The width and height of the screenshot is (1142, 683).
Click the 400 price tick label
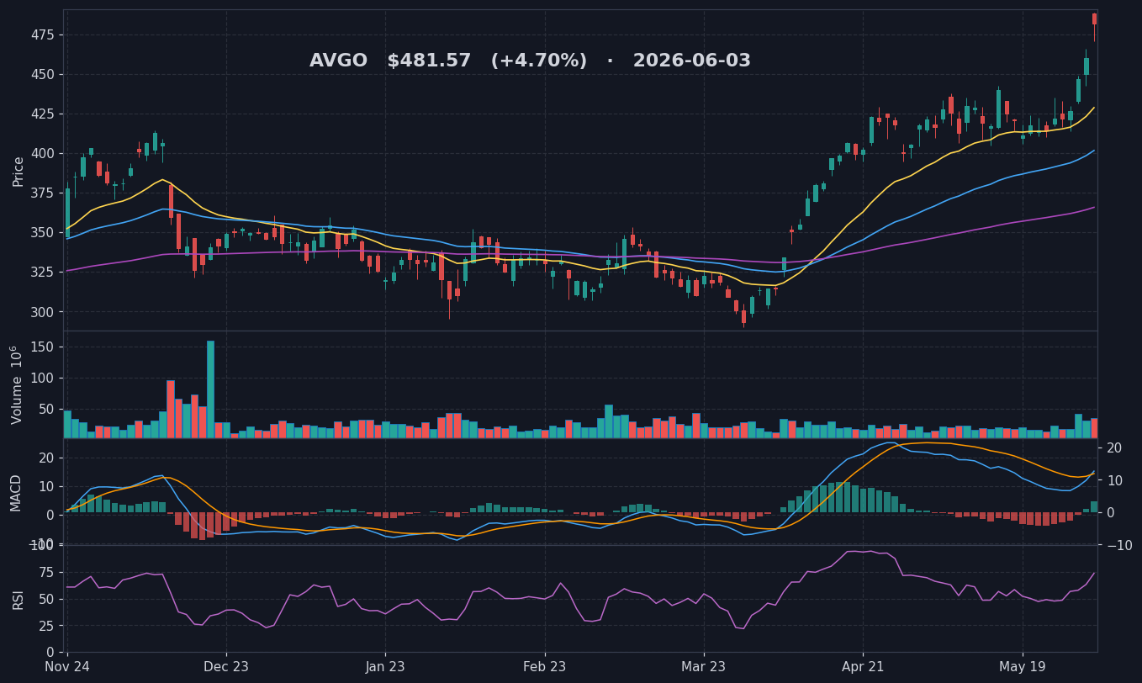(42, 153)
